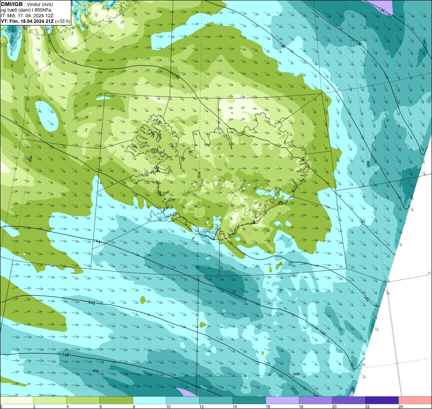
Task: Click the "VT: Fim. 18.04.2024 21Z" valid time
Action: click(27, 21)
